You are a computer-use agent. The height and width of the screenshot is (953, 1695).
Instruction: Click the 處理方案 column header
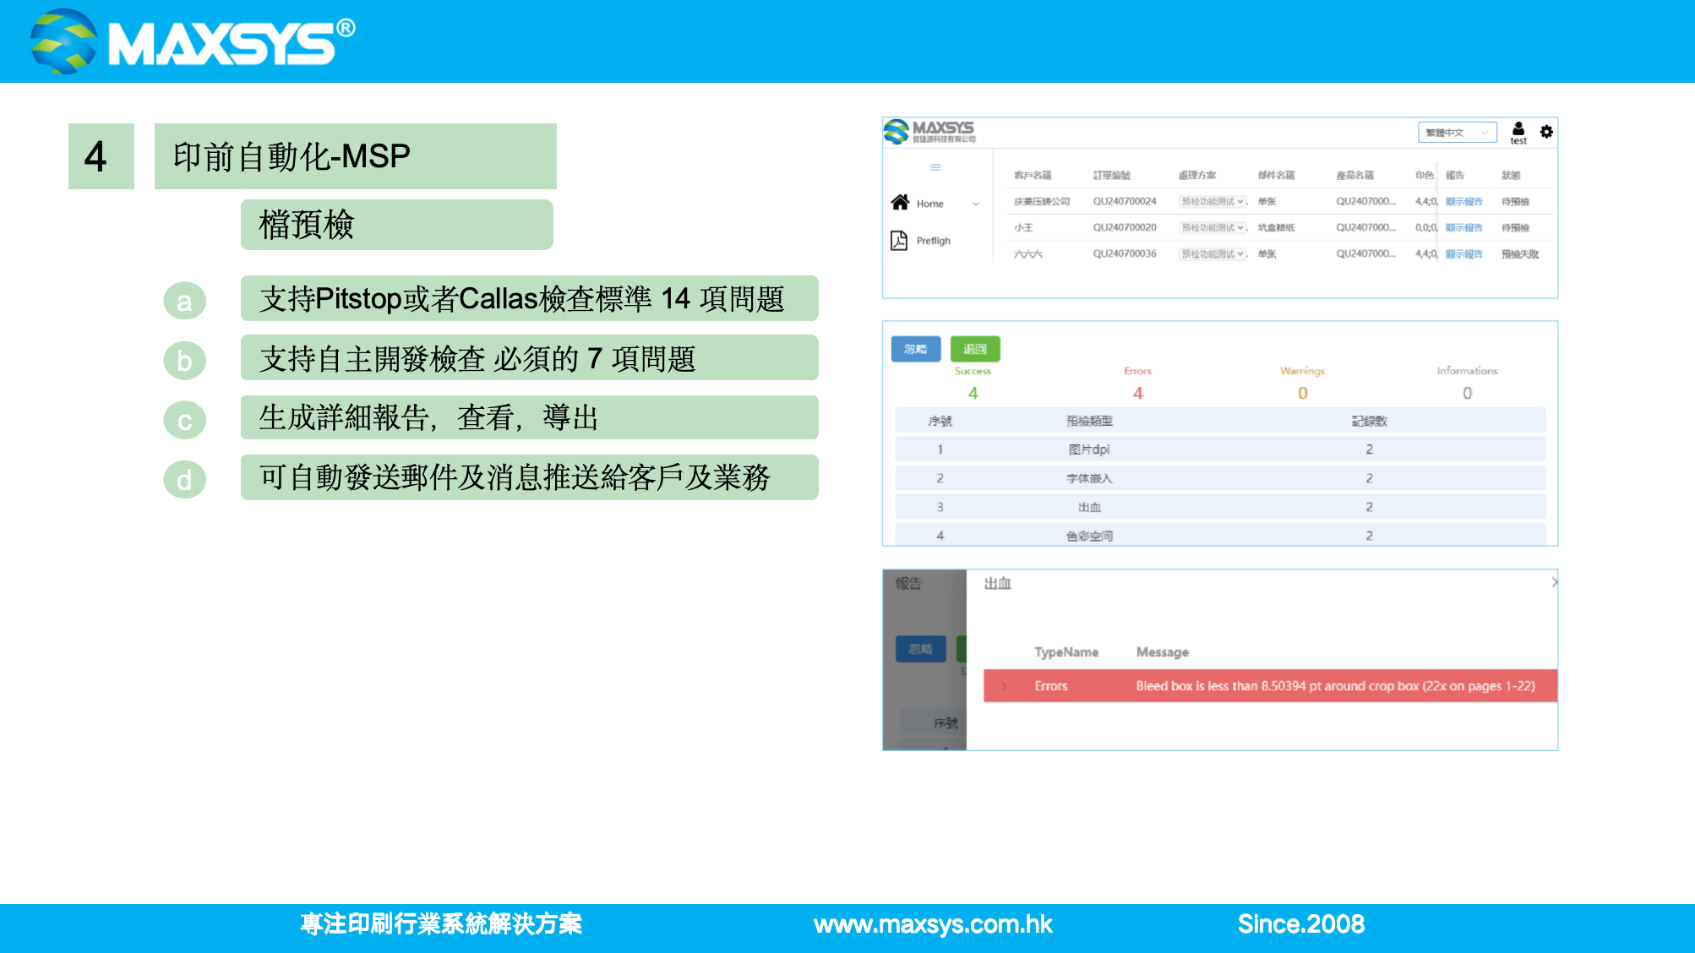pyautogui.click(x=1197, y=176)
